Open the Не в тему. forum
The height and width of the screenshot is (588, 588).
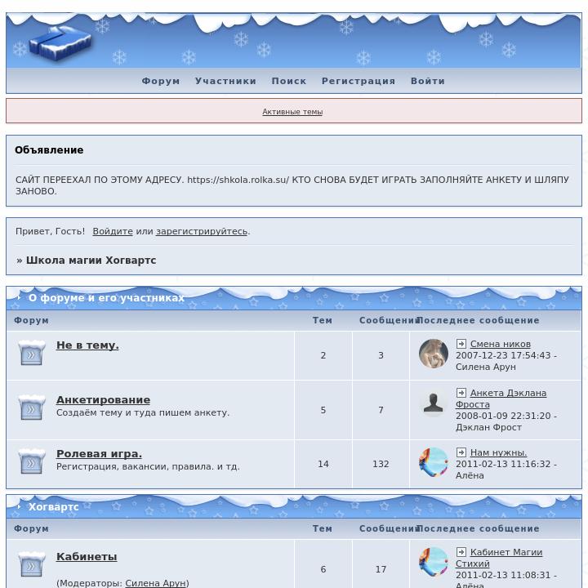click(87, 345)
